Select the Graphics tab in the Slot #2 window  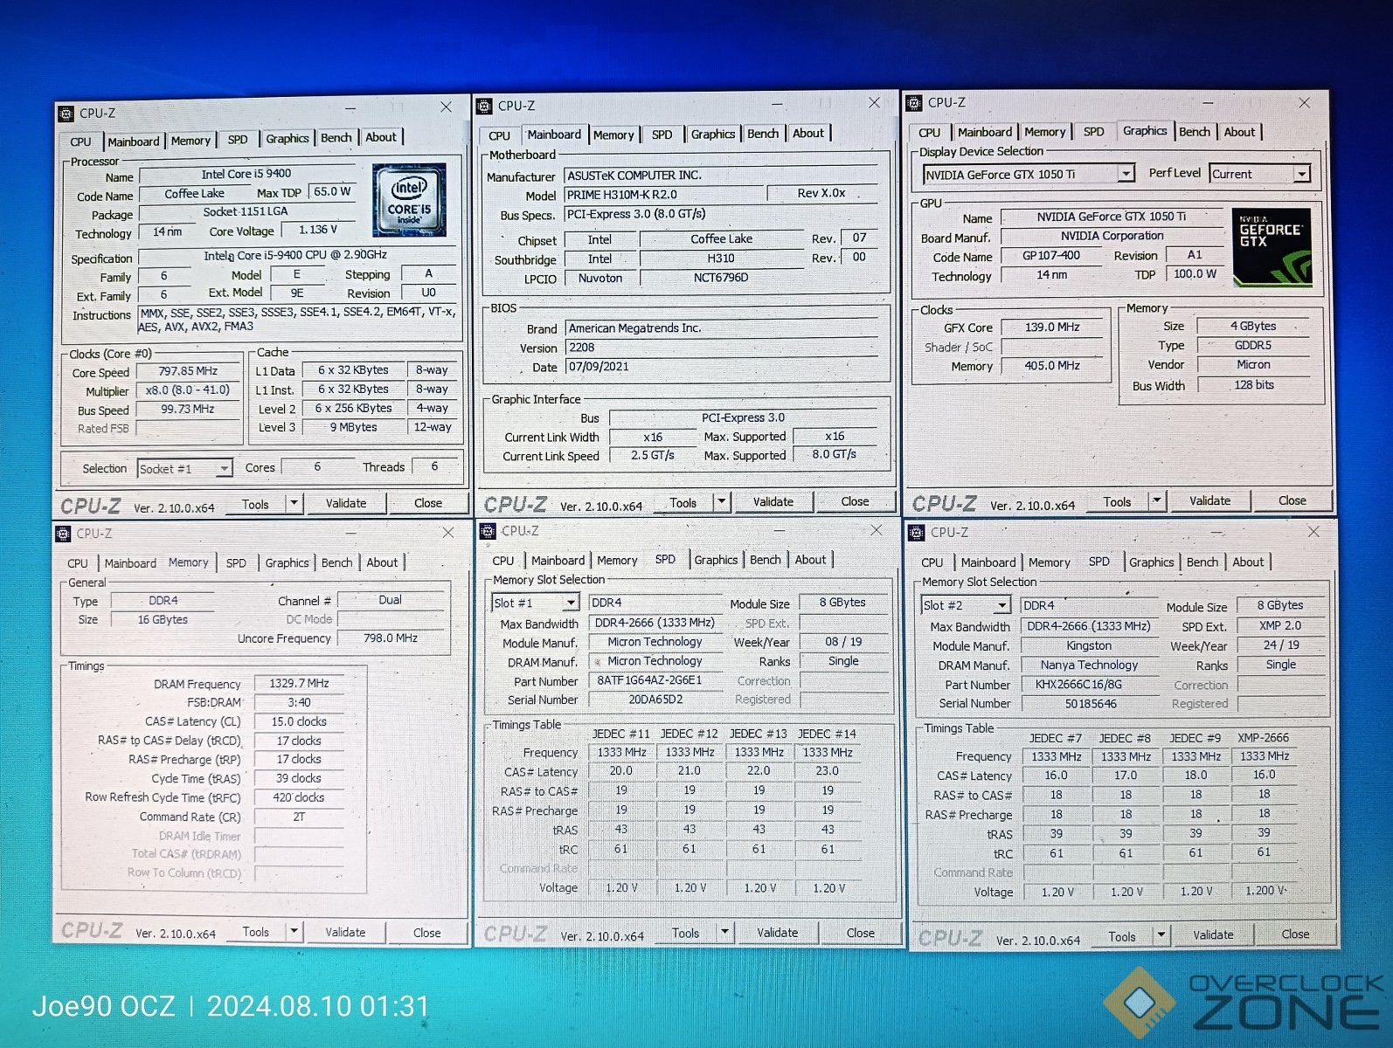coord(1152,562)
